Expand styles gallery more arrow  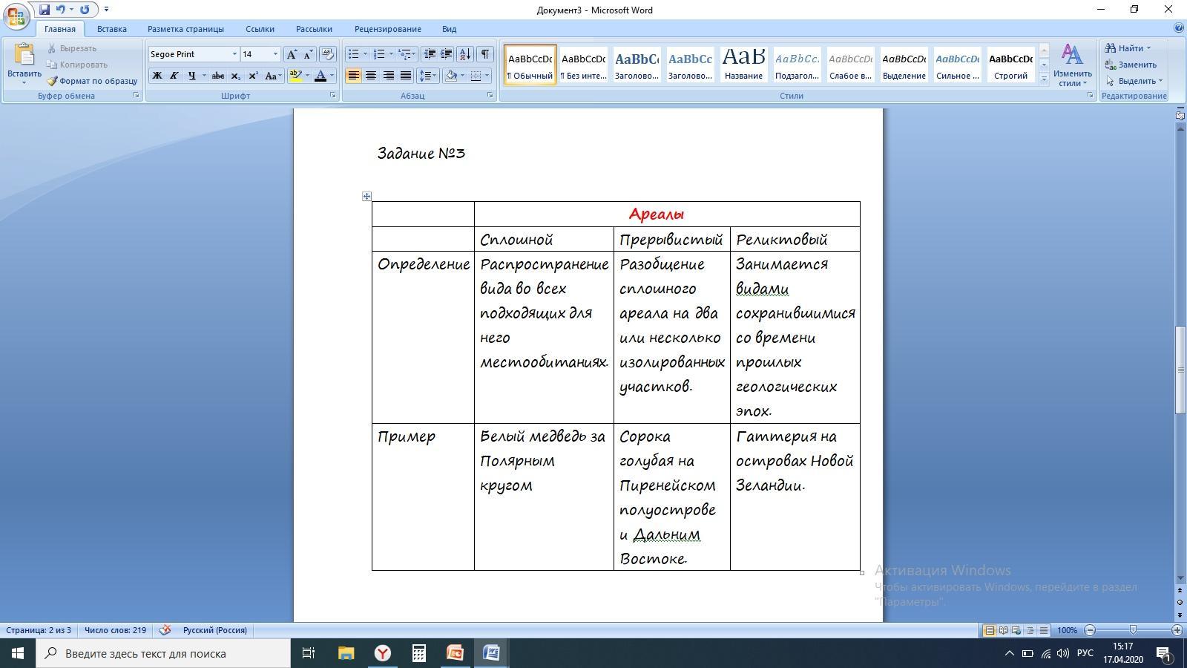coord(1044,79)
